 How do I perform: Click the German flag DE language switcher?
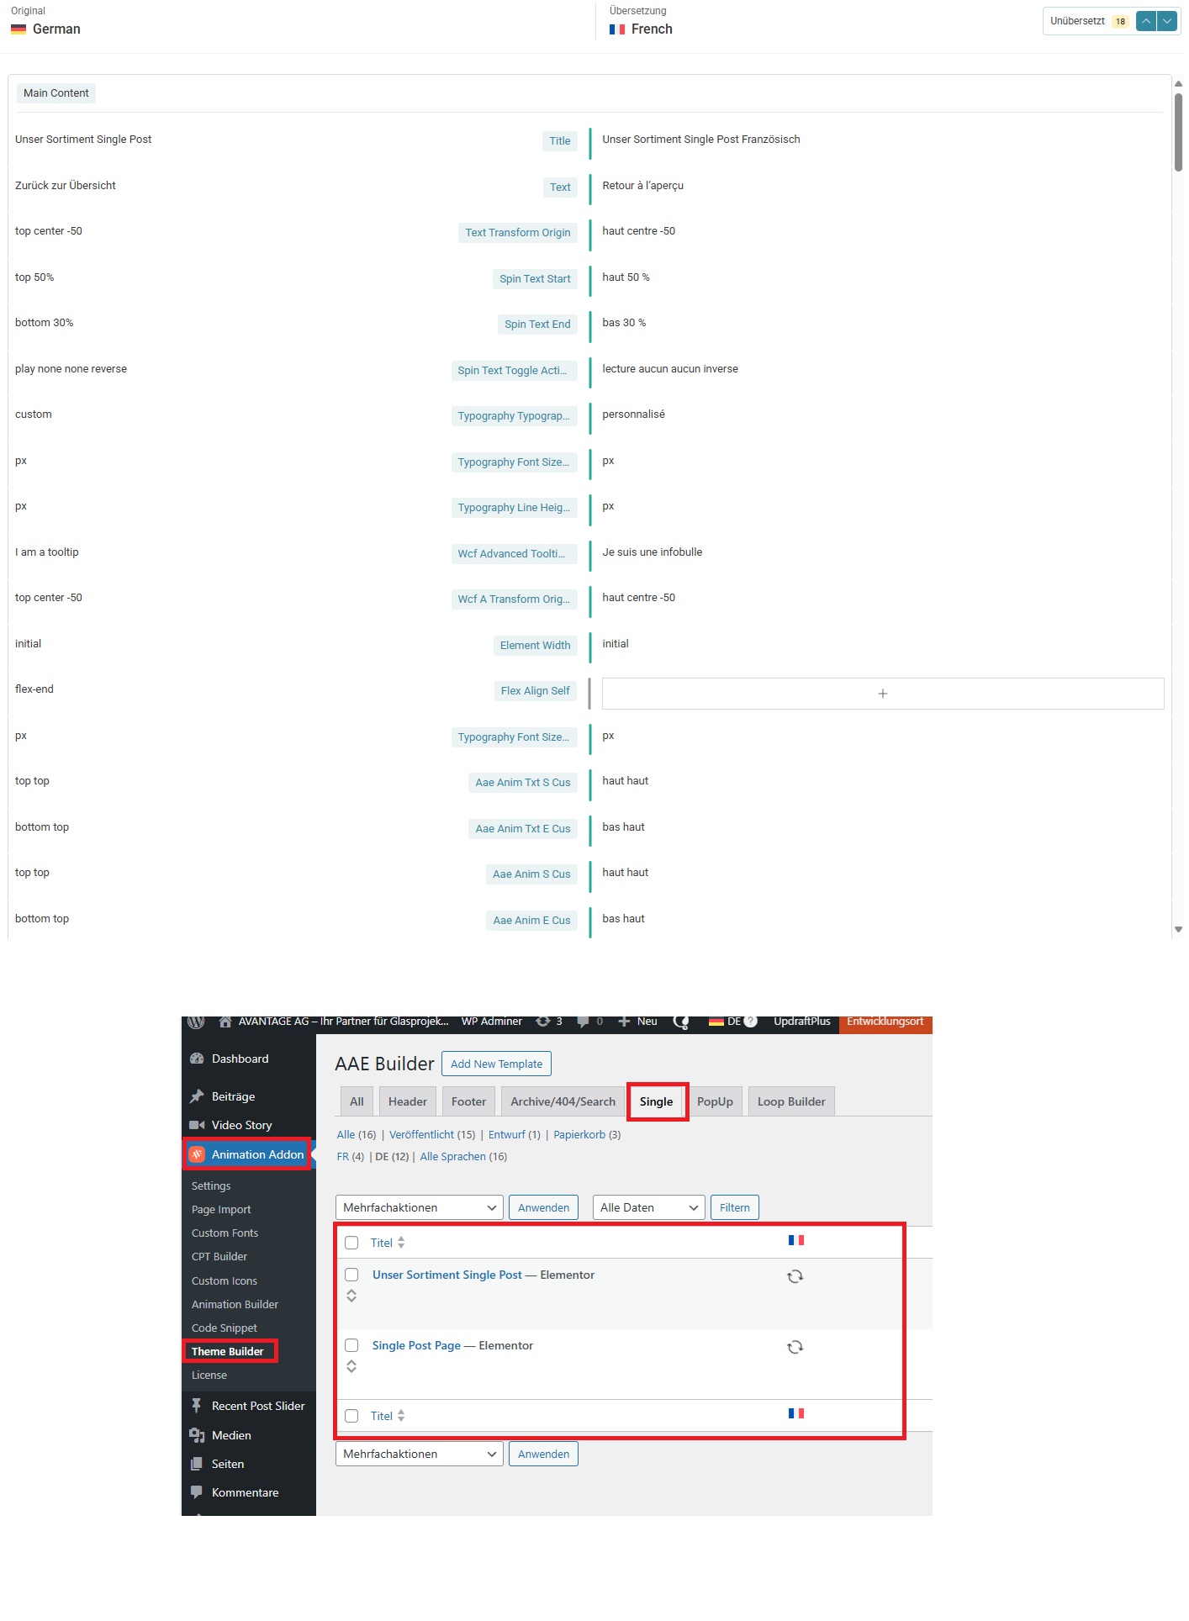[x=725, y=1022]
